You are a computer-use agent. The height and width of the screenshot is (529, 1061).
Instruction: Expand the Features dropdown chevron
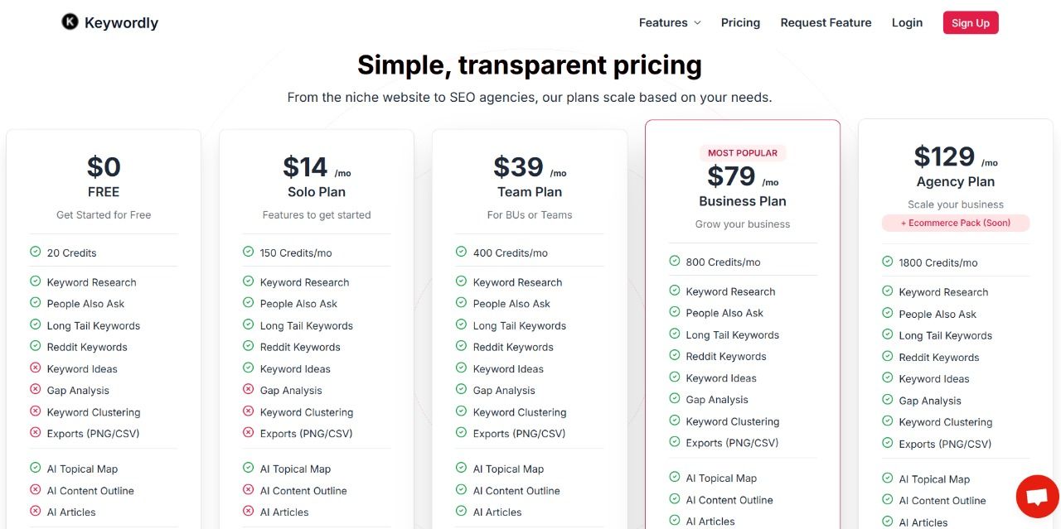[697, 23]
